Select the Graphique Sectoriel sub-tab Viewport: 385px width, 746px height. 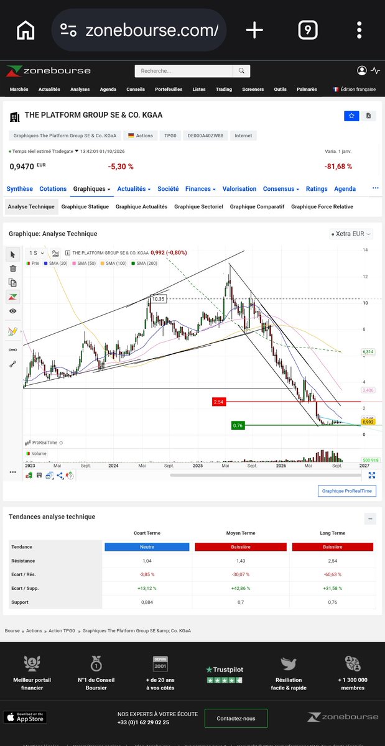click(198, 207)
